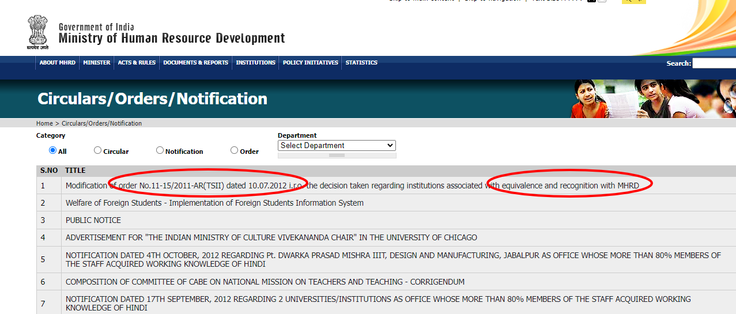Image resolution: width=736 pixels, height=314 pixels.
Task: Click the students banner photo
Action: point(654,99)
